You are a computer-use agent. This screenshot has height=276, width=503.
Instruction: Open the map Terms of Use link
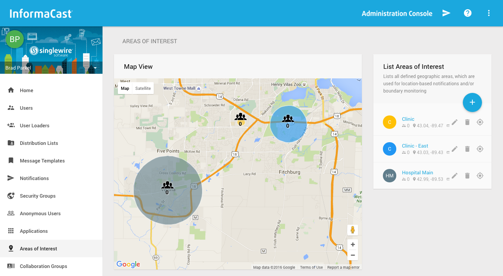pyautogui.click(x=311, y=267)
